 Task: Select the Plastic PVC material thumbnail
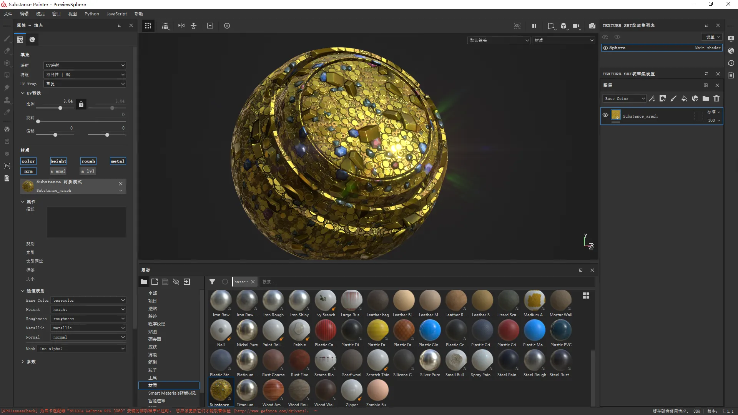tap(560, 331)
